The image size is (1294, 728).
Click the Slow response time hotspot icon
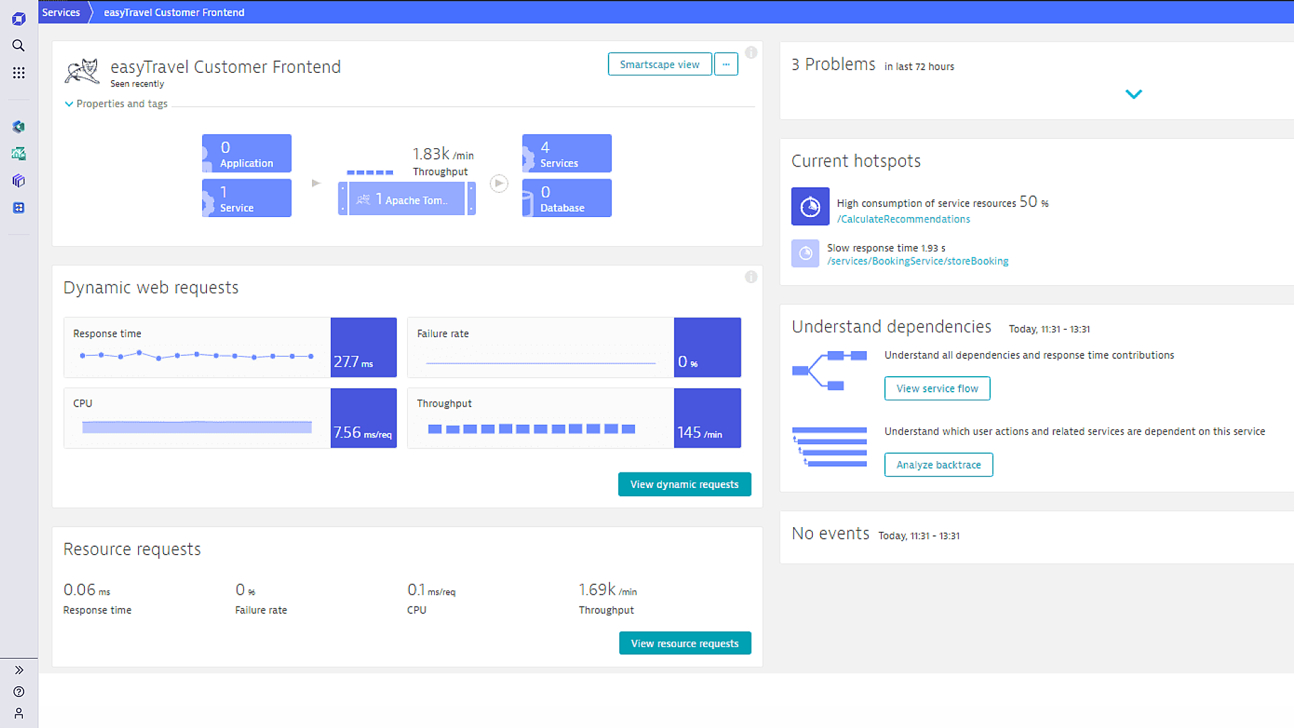[x=805, y=253]
